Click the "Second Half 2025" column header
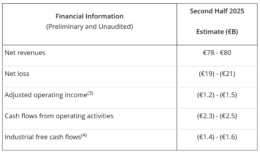Image resolution: width=260 pixels, height=152 pixels. (217, 11)
